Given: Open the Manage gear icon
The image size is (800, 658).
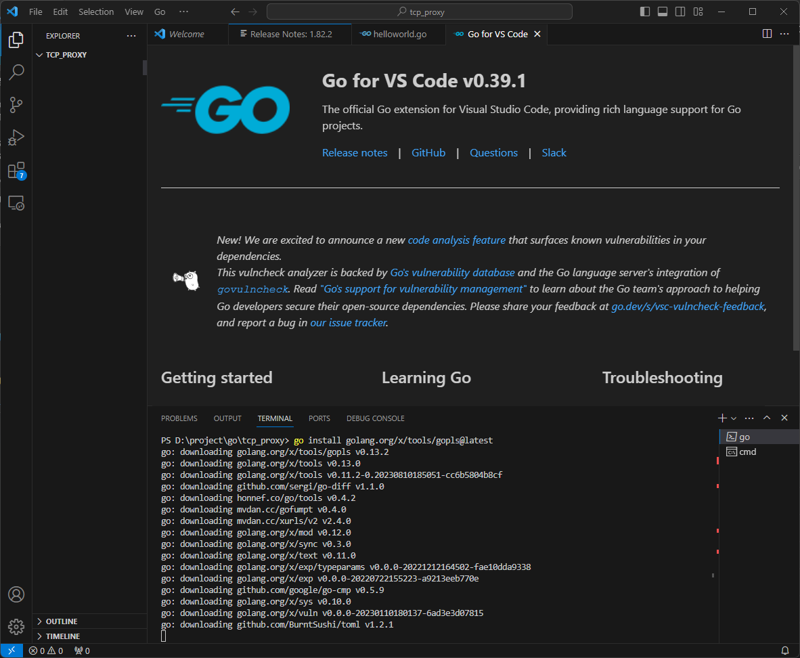Looking at the screenshot, I should pyautogui.click(x=16, y=627).
